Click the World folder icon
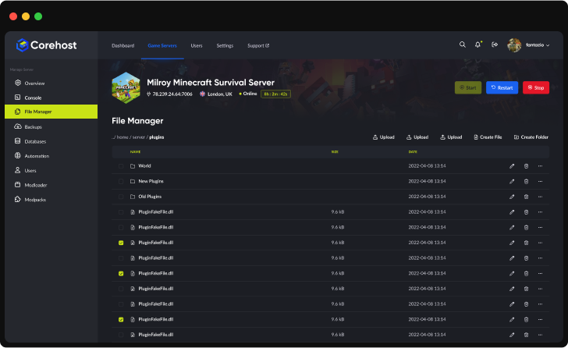Screen dimensions: 568x348 point(133,166)
